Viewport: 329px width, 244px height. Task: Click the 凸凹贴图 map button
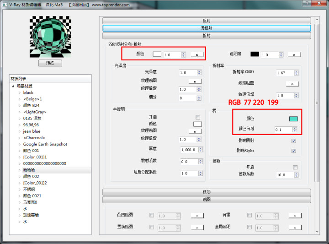coord(197,216)
